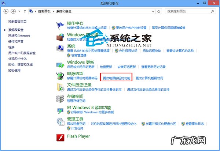This screenshot has width=220, height=151.
Task: Open 外观和个性化 in the sidebar
Action: [x=17, y=59]
